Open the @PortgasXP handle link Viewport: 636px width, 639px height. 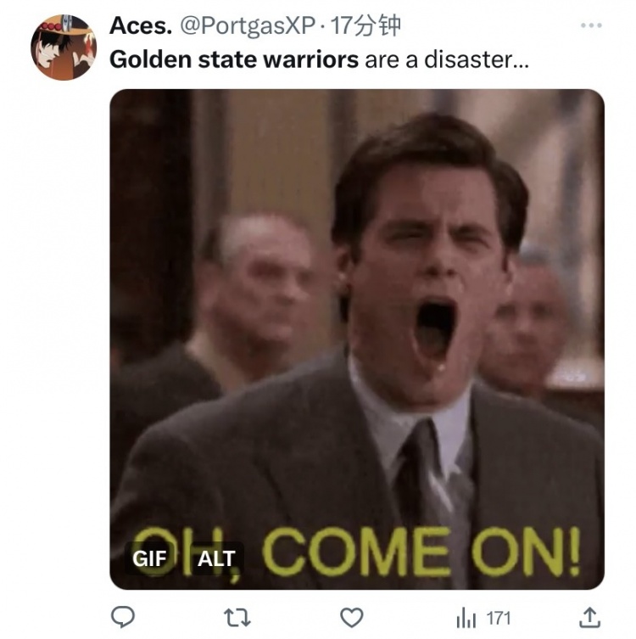coord(248,26)
